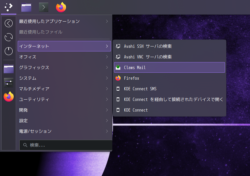Open the terminal from the top panel

click(x=44, y=7)
